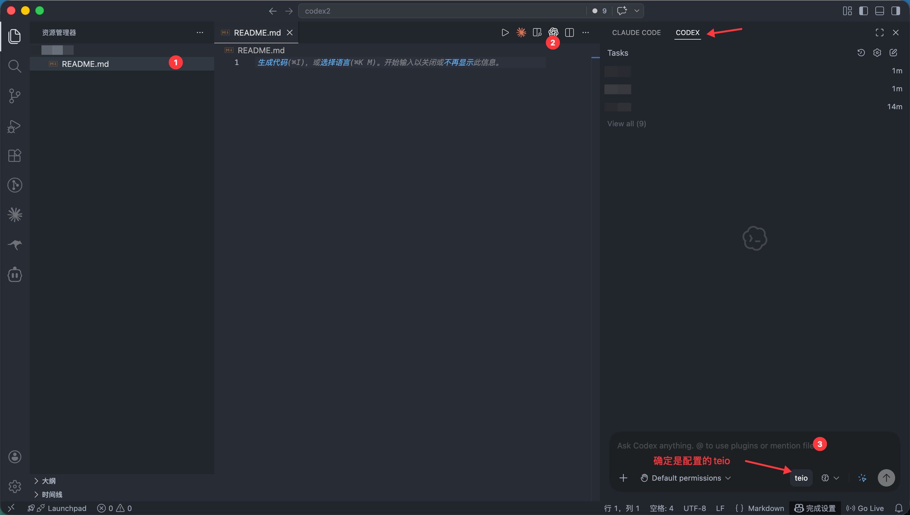
Task: Run the file with the play icon
Action: click(x=505, y=32)
